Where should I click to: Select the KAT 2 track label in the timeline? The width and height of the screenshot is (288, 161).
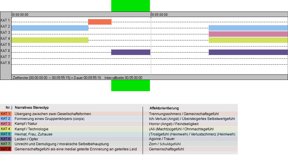click(x=5, y=26)
